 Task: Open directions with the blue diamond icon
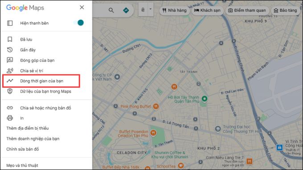click(126, 10)
